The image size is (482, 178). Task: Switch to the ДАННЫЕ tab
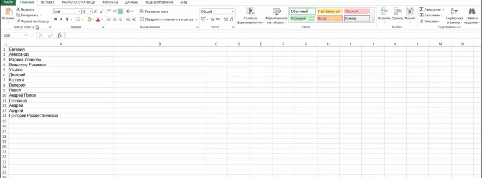pyautogui.click(x=132, y=2)
